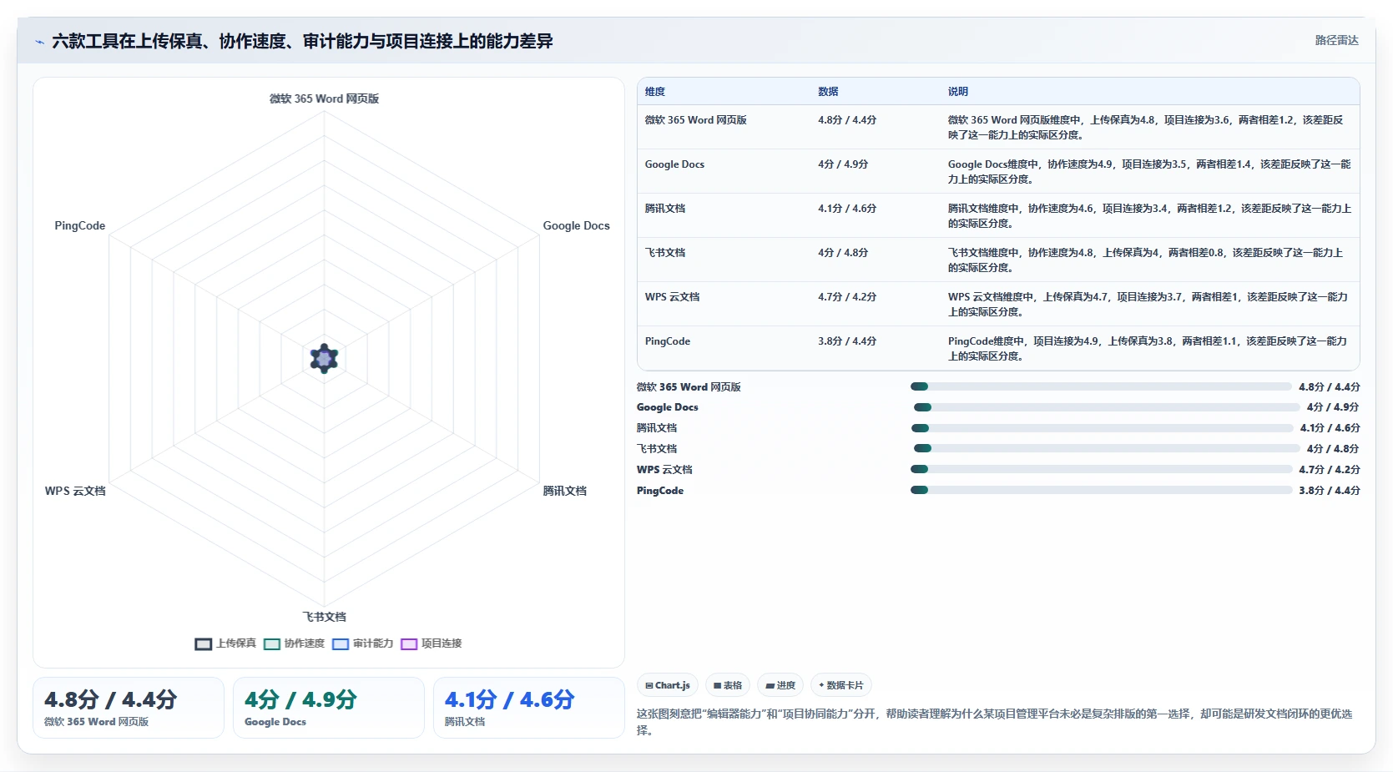Click the Google Docs radar axis label

(x=576, y=226)
